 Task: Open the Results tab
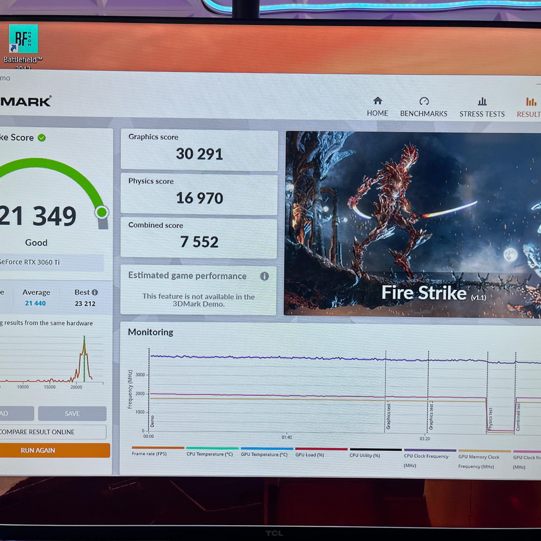point(529,108)
